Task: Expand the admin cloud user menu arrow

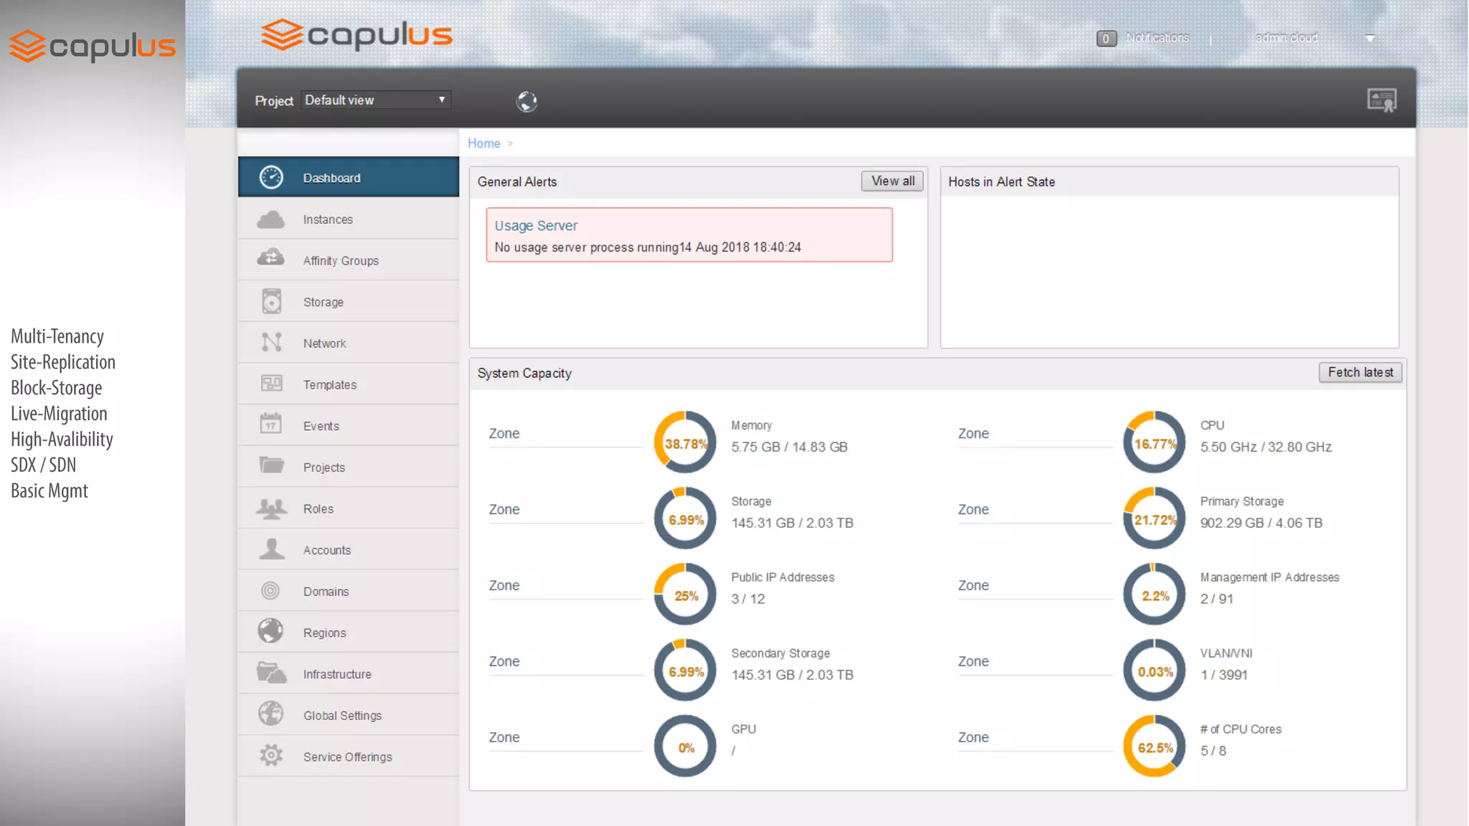Action: [x=1369, y=38]
